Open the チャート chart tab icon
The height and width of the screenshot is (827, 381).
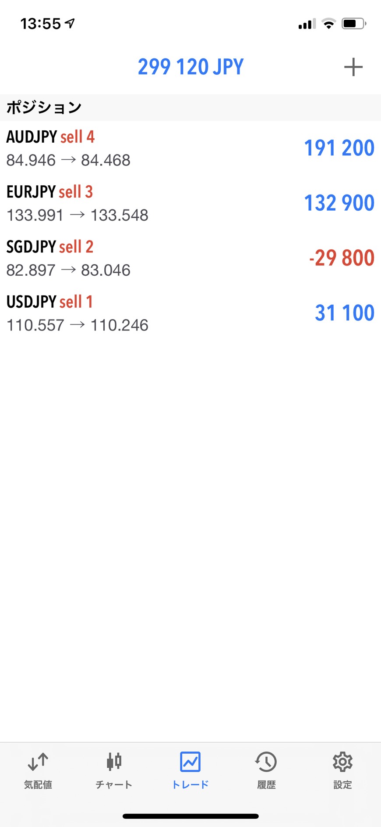coord(114,762)
